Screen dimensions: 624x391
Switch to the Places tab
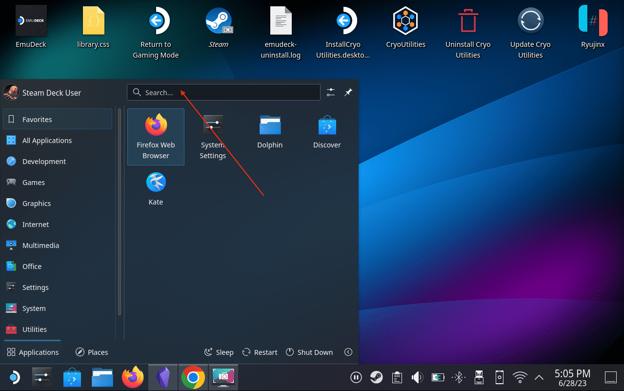click(x=92, y=352)
